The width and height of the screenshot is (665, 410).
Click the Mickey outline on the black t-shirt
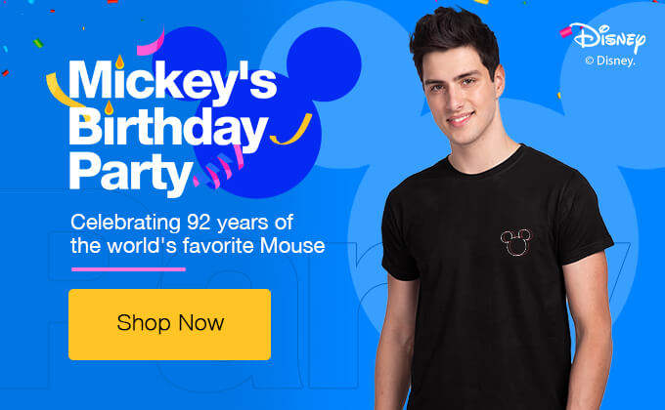[515, 242]
